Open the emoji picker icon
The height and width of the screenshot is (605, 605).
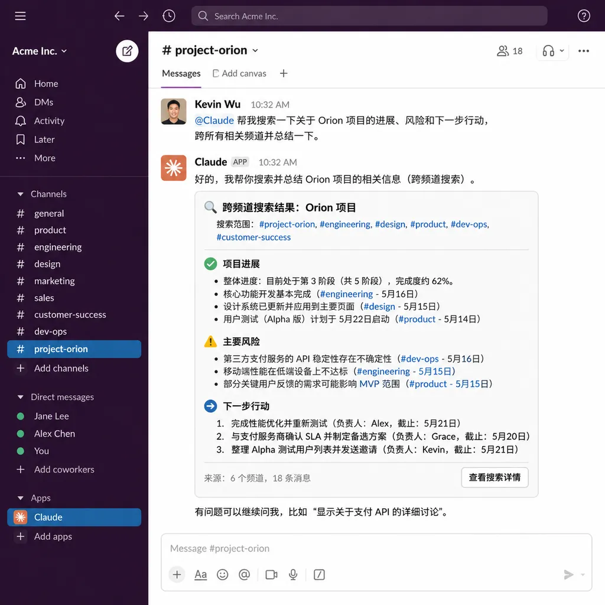(x=222, y=575)
